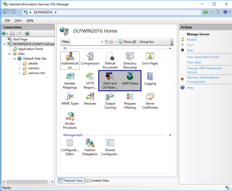Open ISAPI and CGI Restrictions icon

pos(110,81)
